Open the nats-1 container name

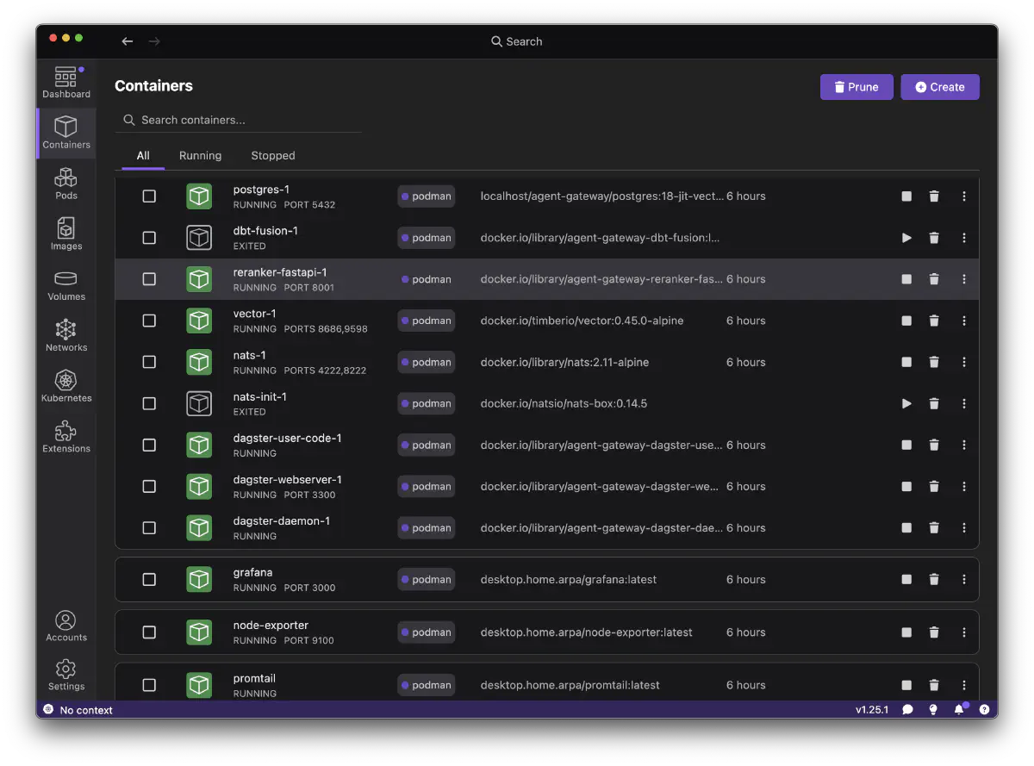tap(249, 355)
